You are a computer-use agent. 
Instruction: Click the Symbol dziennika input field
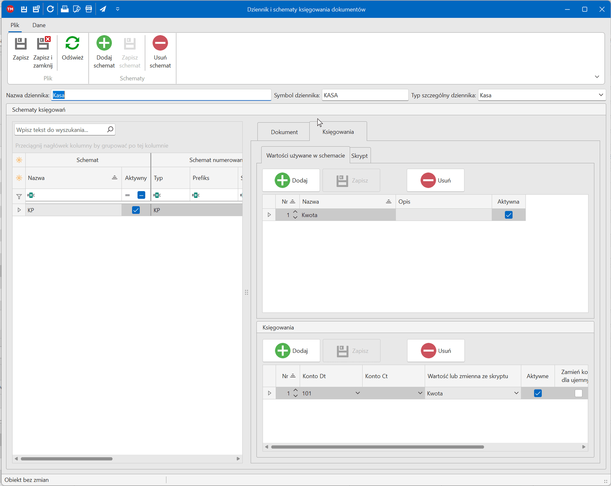(365, 95)
